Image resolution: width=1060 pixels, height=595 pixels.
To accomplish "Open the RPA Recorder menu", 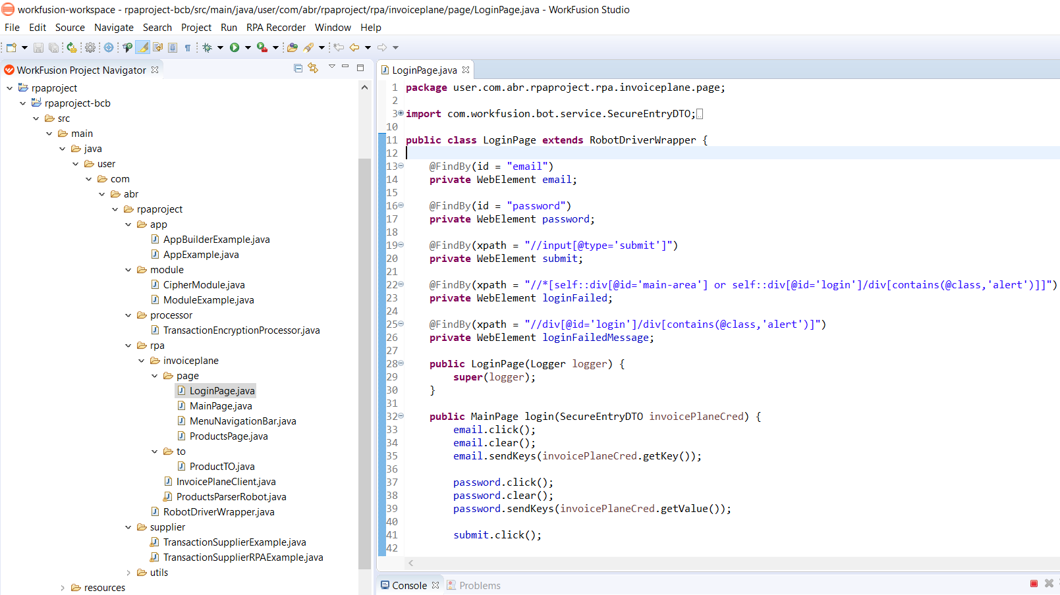I will coord(276,28).
